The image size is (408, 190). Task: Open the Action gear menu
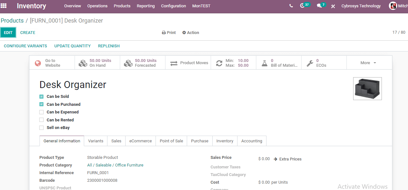point(191,33)
